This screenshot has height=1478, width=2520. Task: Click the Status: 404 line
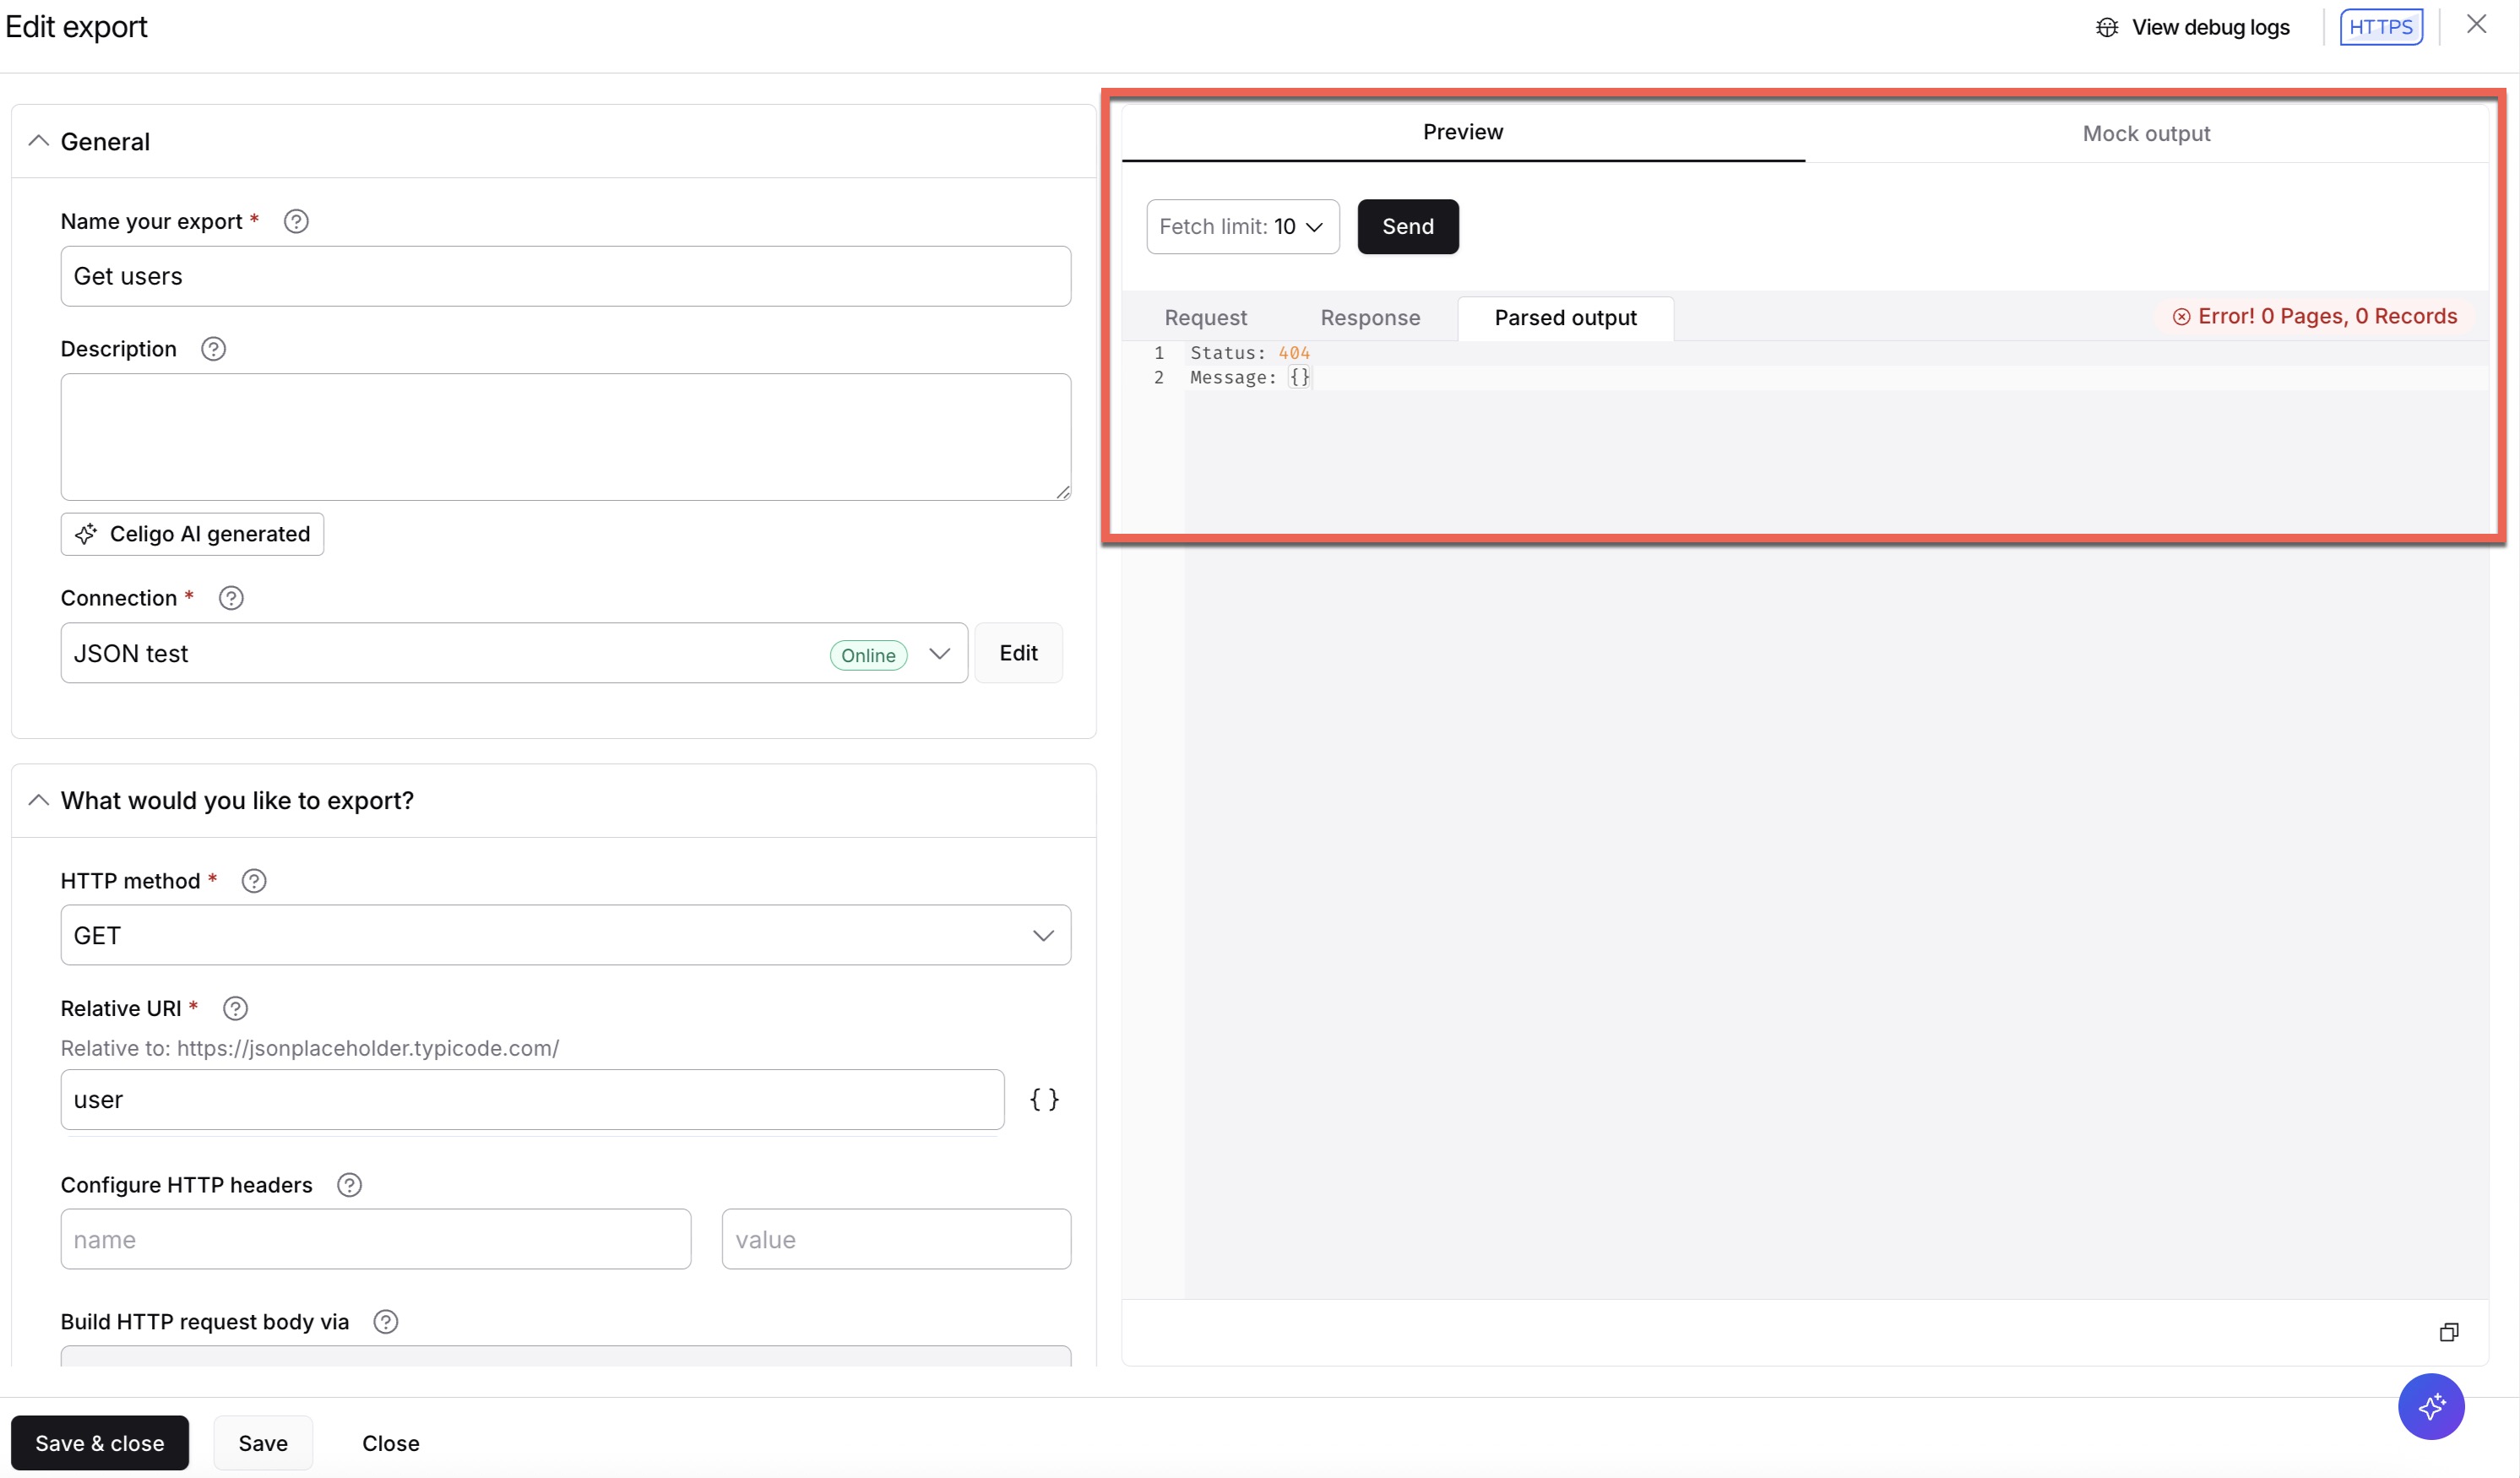tap(1250, 353)
